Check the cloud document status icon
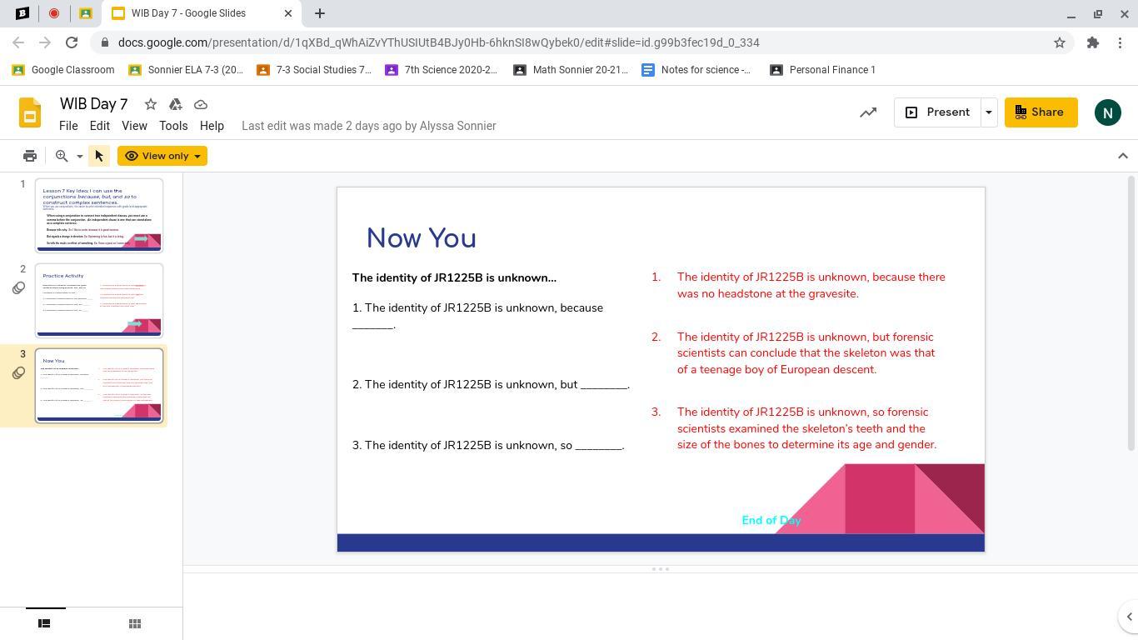 coord(201,104)
